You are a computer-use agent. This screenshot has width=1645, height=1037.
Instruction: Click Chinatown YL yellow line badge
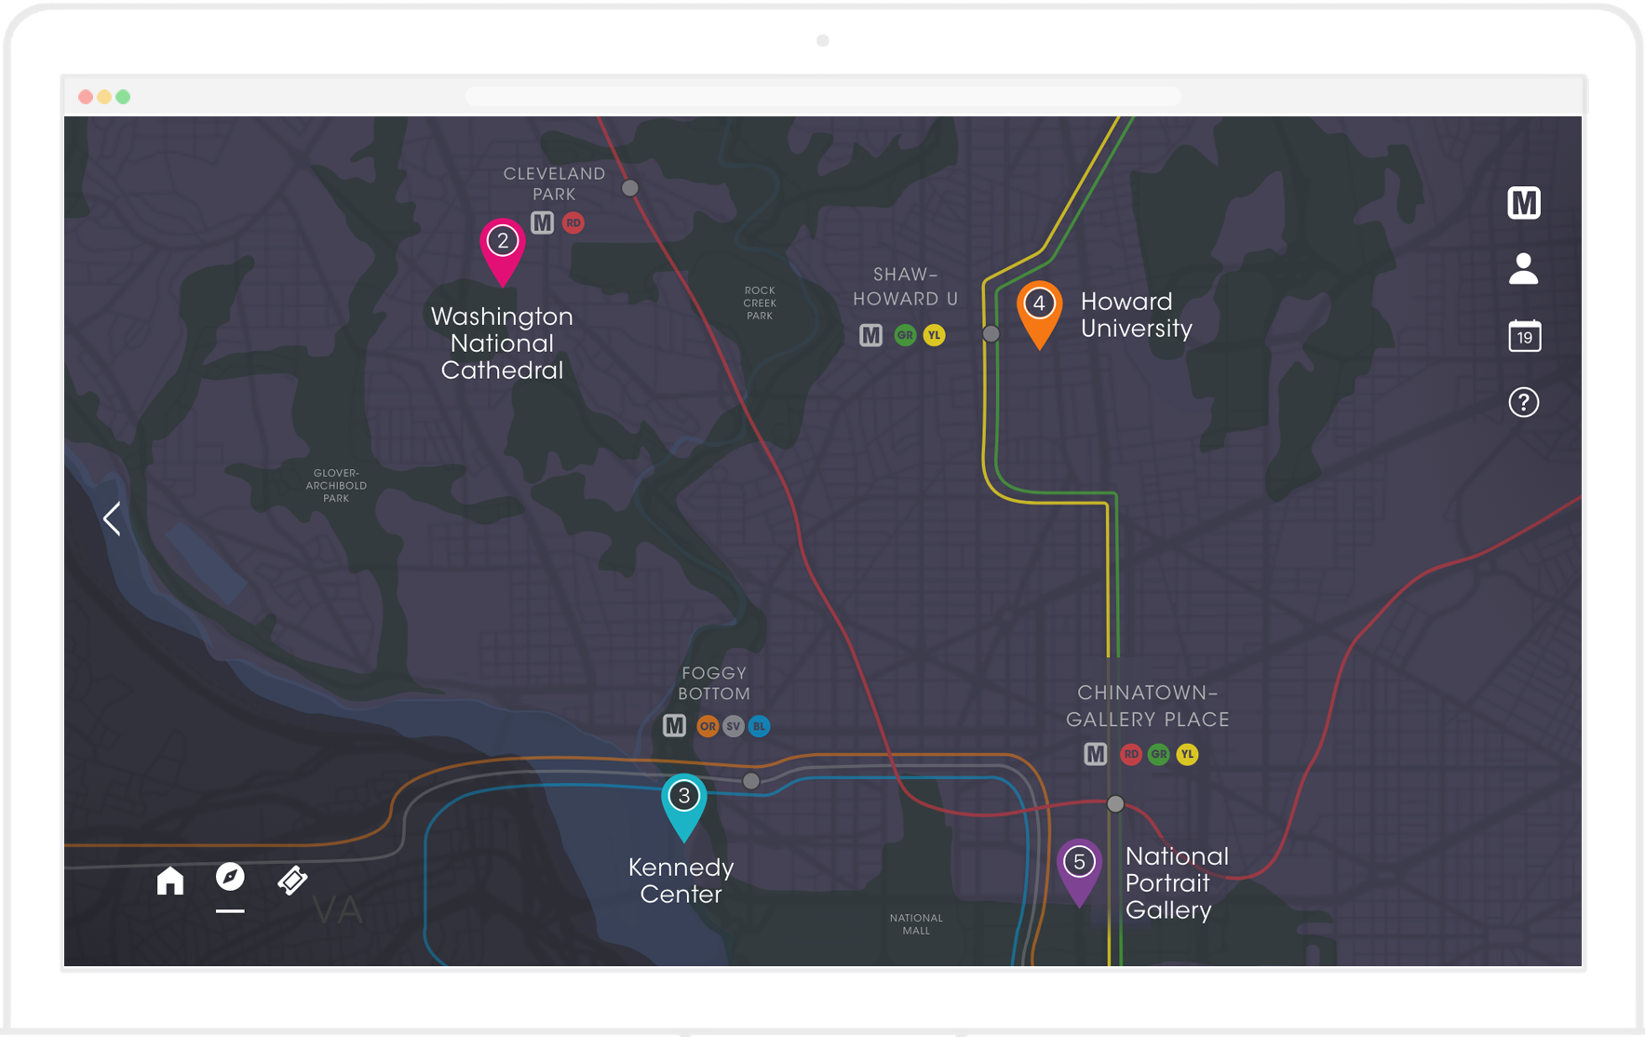click(x=1187, y=754)
